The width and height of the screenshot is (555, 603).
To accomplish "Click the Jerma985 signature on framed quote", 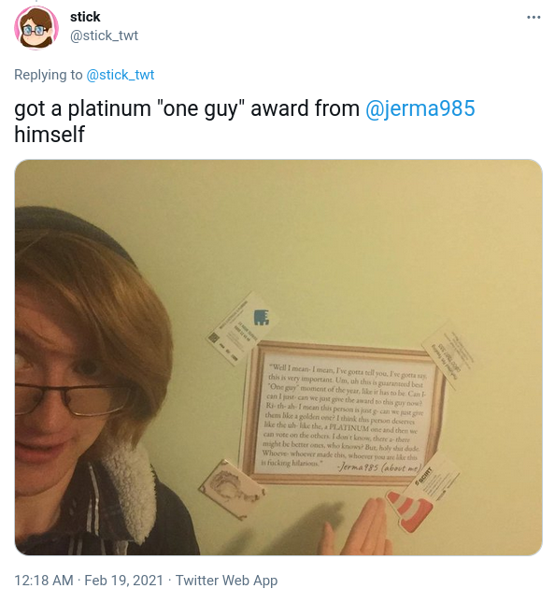I will (x=379, y=467).
